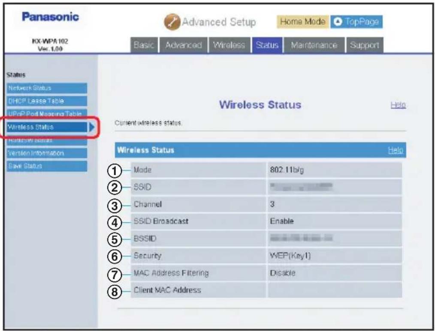Click the Channel value 3
435x331 pixels.
[272, 204]
